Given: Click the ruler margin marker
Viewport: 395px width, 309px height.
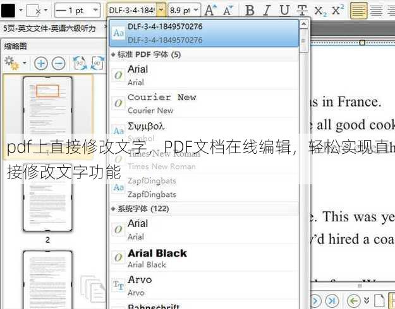Looking at the screenshot, I should point(362,42).
